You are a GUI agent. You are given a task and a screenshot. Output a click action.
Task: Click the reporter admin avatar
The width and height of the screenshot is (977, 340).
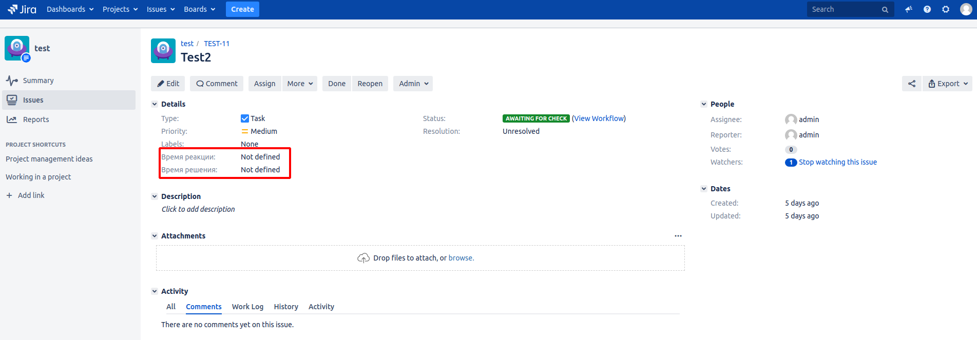791,135
